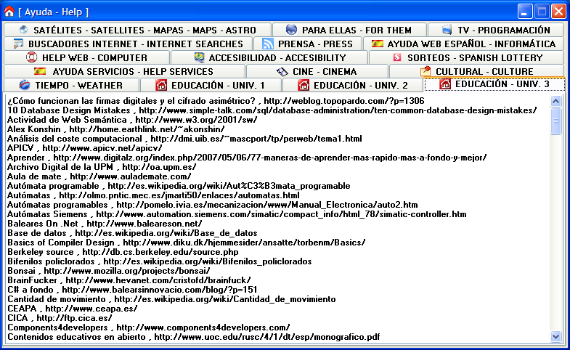Select the BrainFucker entry

point(129,280)
